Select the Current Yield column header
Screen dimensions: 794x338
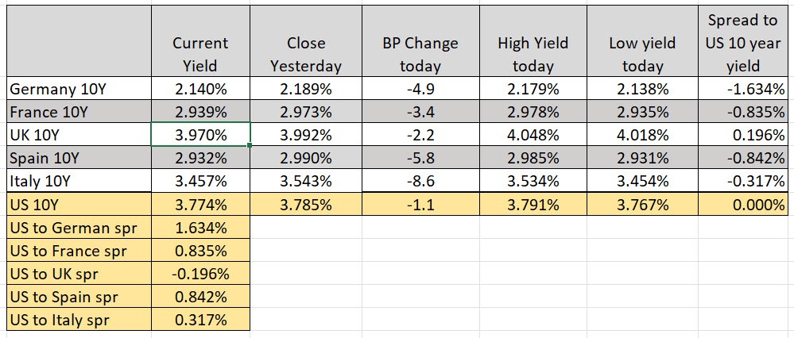pos(200,54)
